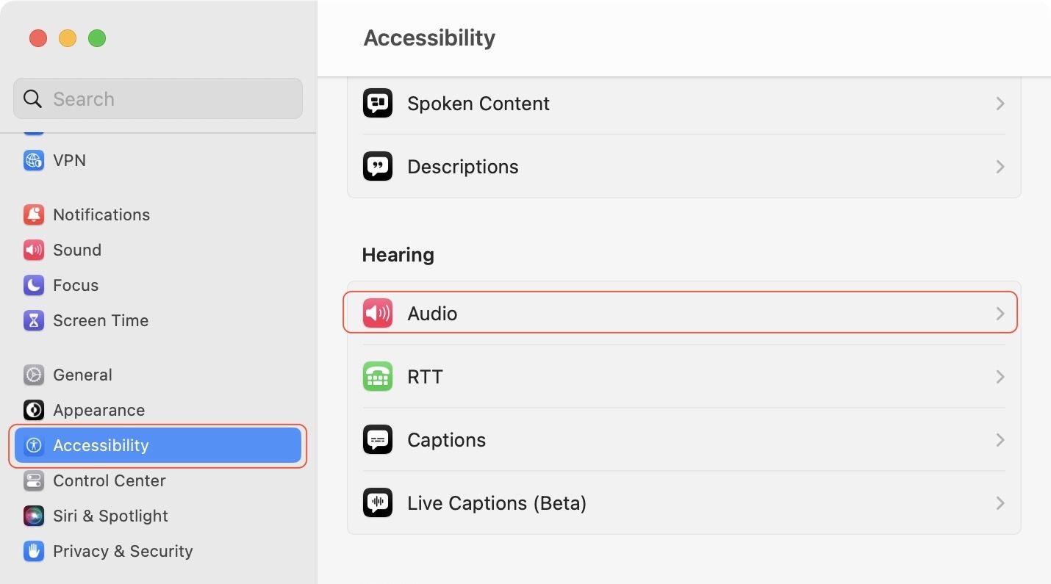Click the Audio speaker icon
The height and width of the screenshot is (584, 1051).
(x=378, y=314)
